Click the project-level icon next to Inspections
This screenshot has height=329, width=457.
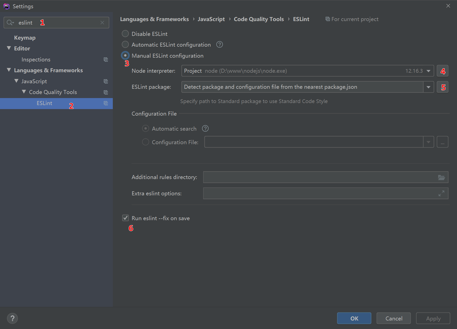(106, 60)
